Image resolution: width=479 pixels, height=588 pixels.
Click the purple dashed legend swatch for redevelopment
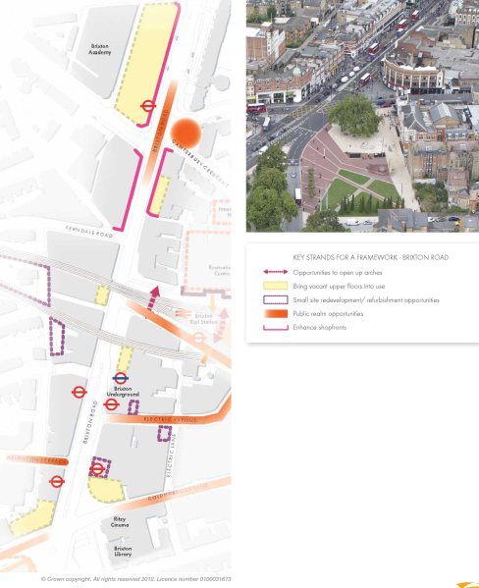point(275,300)
